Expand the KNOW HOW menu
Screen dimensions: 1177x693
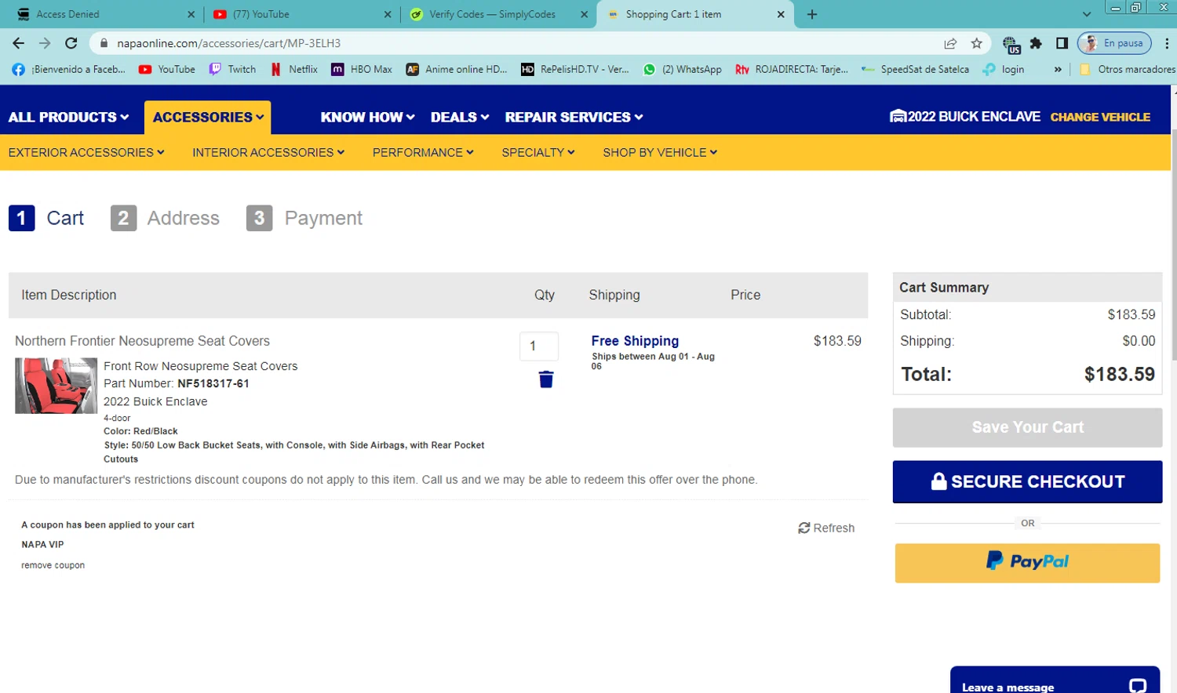pyautogui.click(x=367, y=117)
